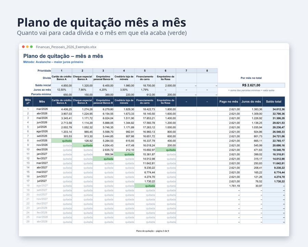Select saldo inicial value 18.700,00
308x247 pixels.
tap(145, 85)
